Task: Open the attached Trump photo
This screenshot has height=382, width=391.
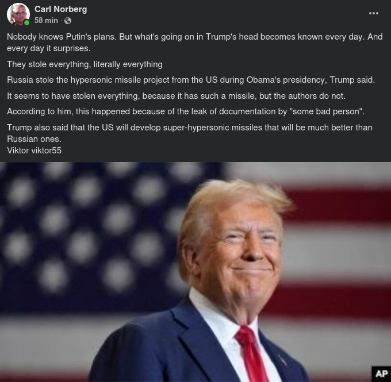Action: pyautogui.click(x=195, y=272)
